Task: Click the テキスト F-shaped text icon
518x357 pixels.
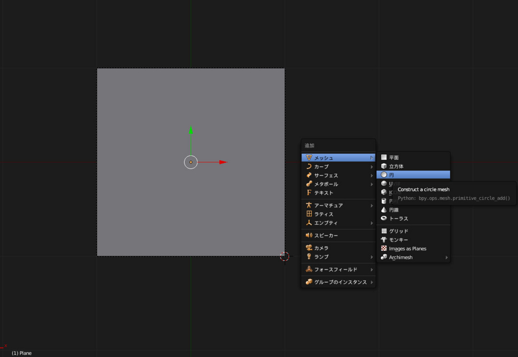Action: [309, 193]
